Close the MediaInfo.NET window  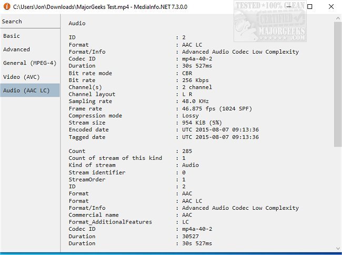click(331, 7)
